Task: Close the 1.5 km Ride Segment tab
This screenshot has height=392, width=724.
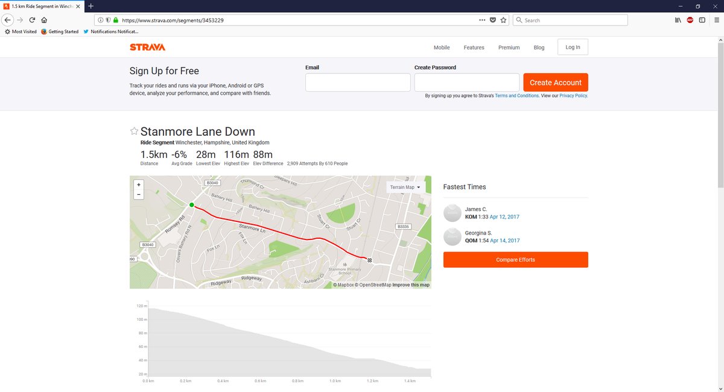Action: coord(79,6)
